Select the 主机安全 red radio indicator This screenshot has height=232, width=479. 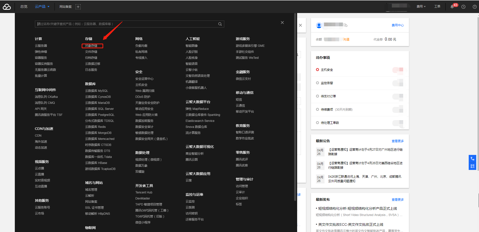(317, 70)
